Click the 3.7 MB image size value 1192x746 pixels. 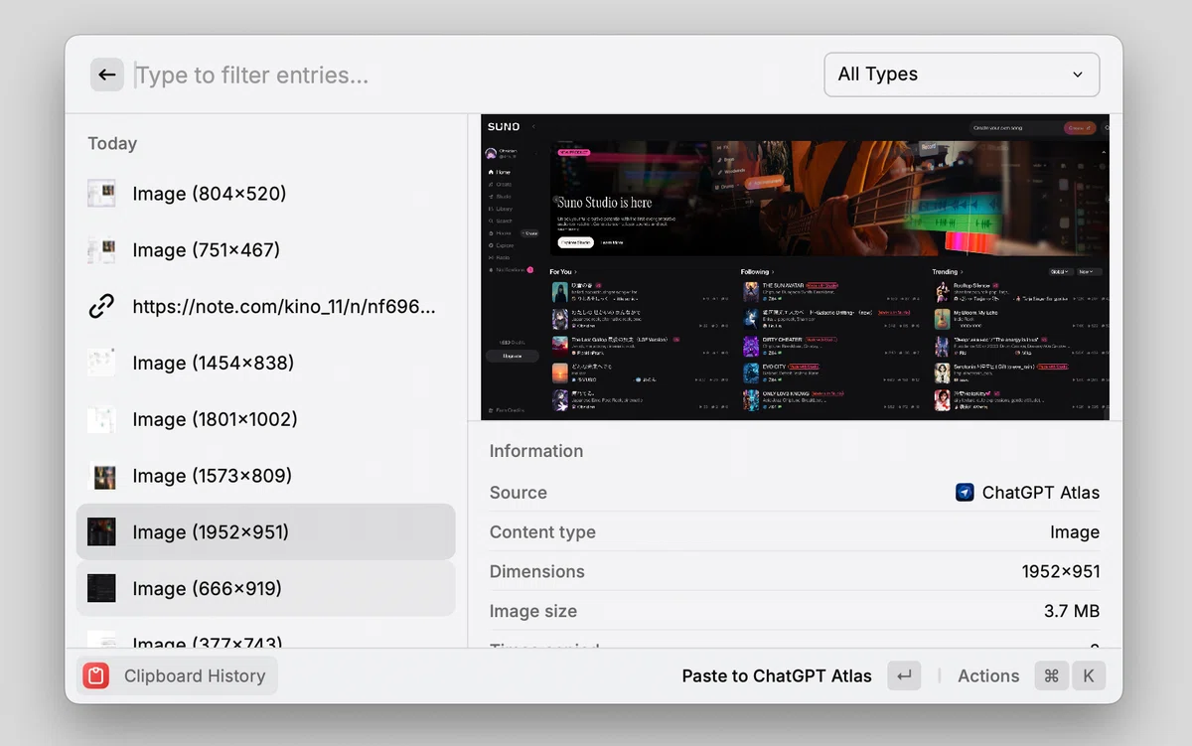(x=1072, y=611)
